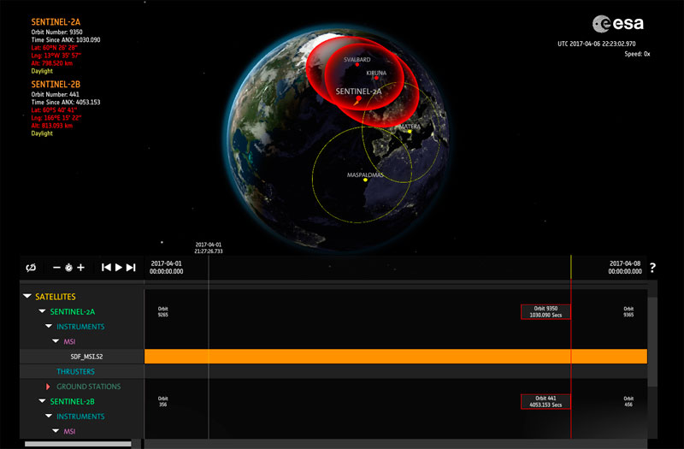This screenshot has height=449, width=684.
Task: Decrease time speed with minus icon
Action: [x=56, y=268]
